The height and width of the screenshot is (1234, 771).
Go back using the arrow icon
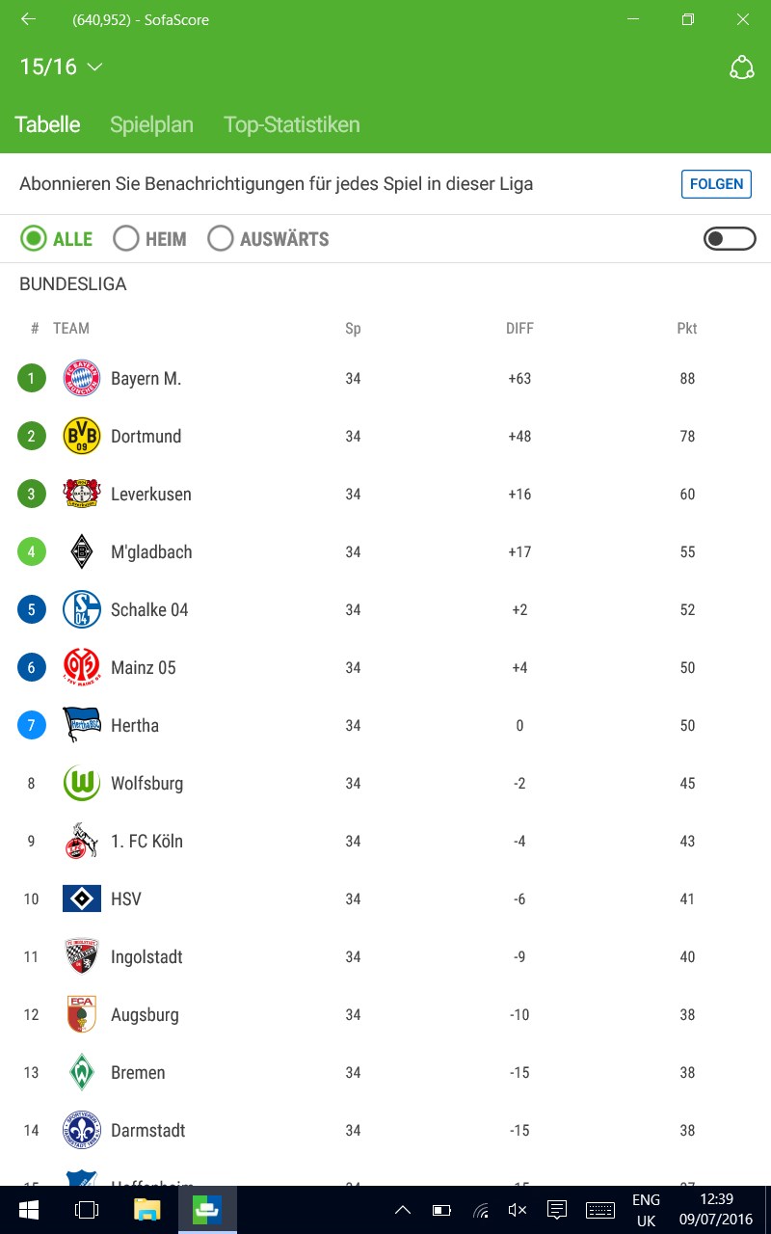(x=29, y=19)
